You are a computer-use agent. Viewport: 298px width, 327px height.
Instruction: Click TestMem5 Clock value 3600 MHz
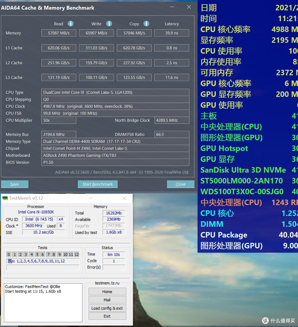(34, 226)
